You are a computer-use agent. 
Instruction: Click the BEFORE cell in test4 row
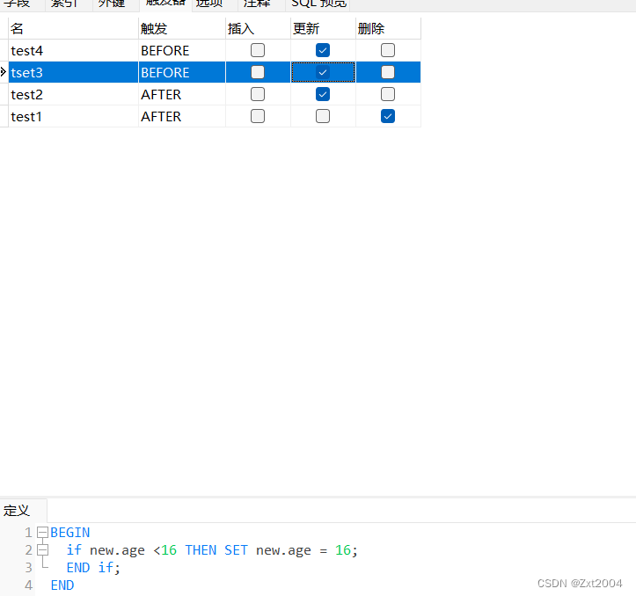coord(182,50)
